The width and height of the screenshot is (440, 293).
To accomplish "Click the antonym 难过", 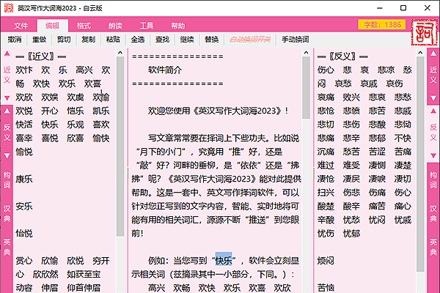I will point(326,166).
